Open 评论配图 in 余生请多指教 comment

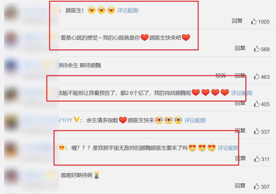click(195, 121)
